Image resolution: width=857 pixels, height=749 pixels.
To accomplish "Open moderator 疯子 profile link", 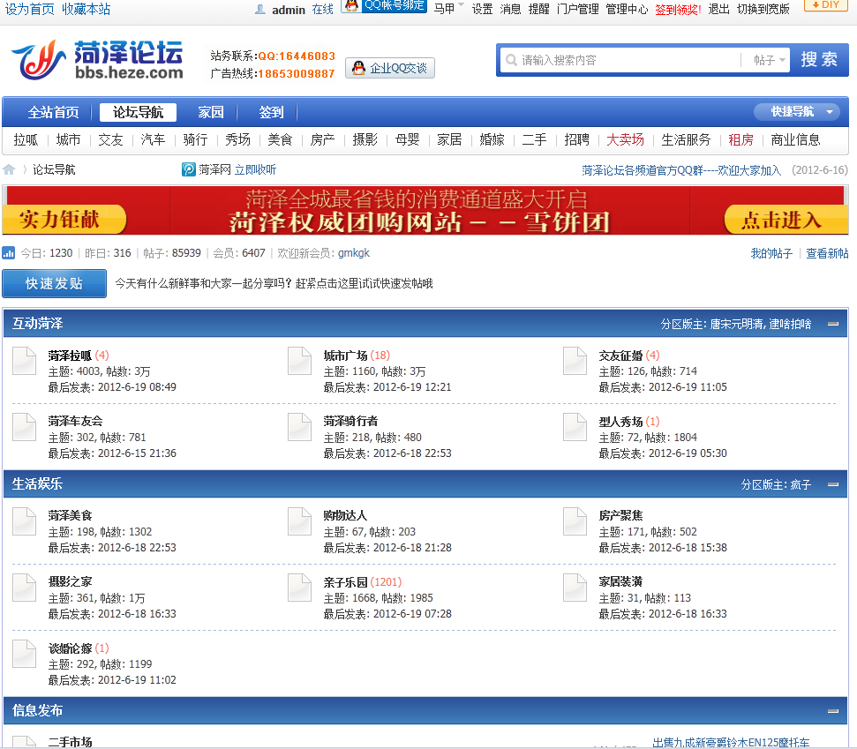I will [801, 485].
